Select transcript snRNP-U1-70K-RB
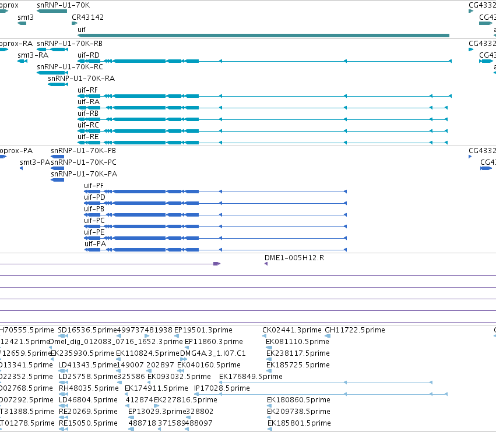Viewport: 496px width, 432px height. (x=69, y=44)
